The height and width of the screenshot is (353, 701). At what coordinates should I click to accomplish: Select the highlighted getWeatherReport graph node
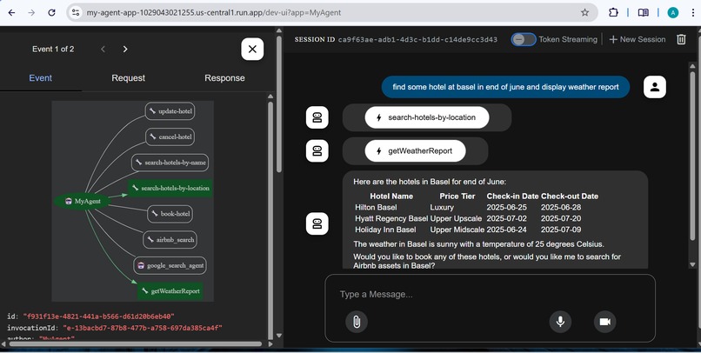[170, 291]
